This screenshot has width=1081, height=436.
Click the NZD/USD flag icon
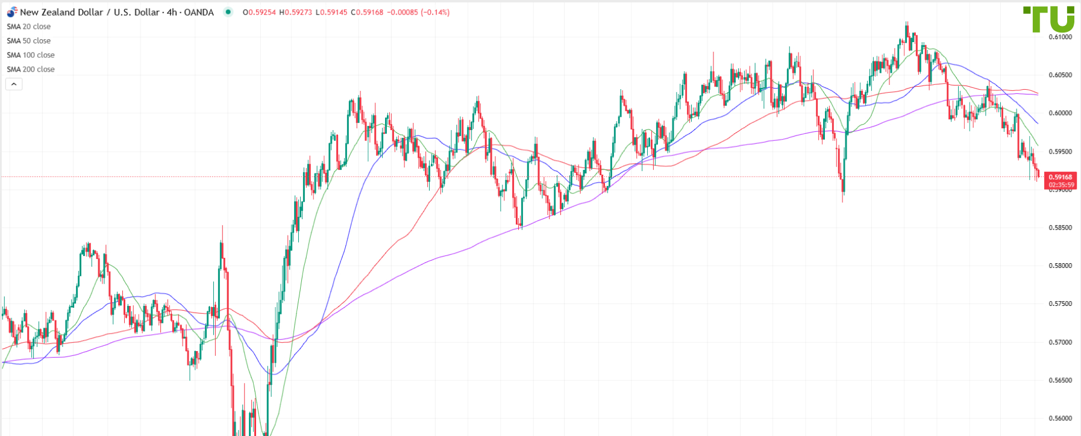12,12
